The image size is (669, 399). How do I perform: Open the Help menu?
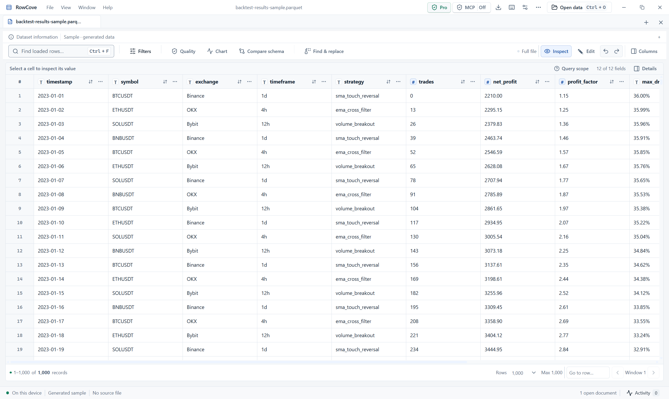(108, 8)
